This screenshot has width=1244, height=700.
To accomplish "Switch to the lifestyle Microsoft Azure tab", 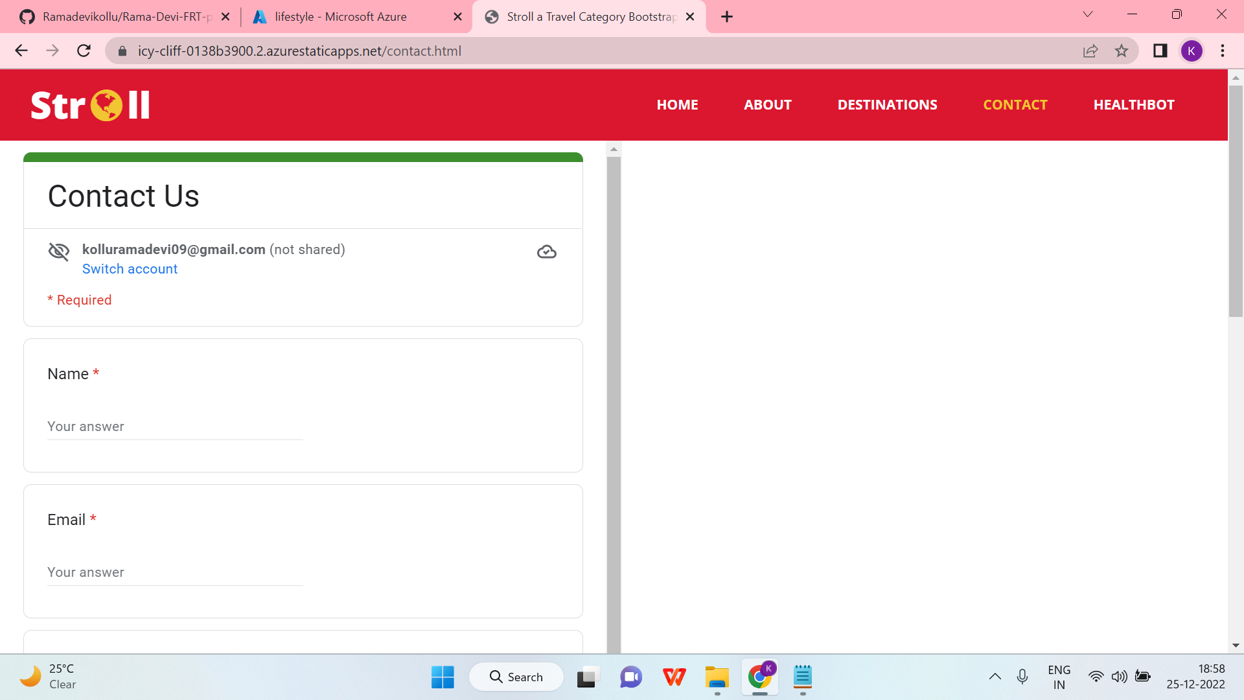I will tap(340, 16).
